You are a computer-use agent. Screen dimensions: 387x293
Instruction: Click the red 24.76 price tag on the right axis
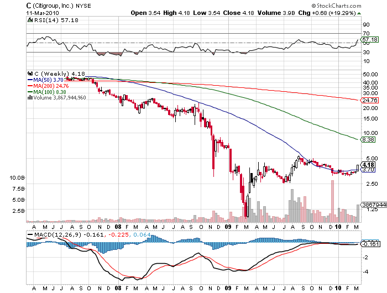369,100
